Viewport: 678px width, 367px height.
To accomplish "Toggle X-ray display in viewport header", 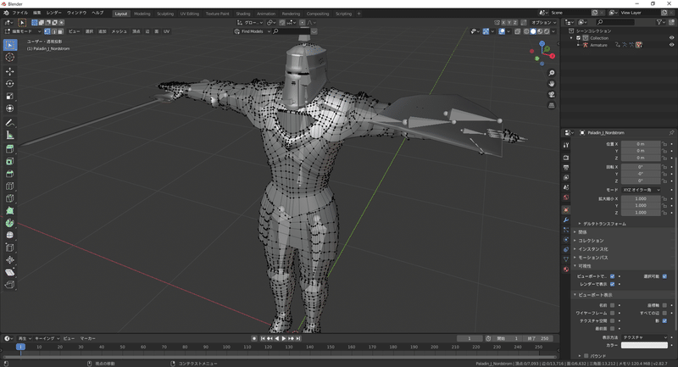I will pyautogui.click(x=517, y=31).
